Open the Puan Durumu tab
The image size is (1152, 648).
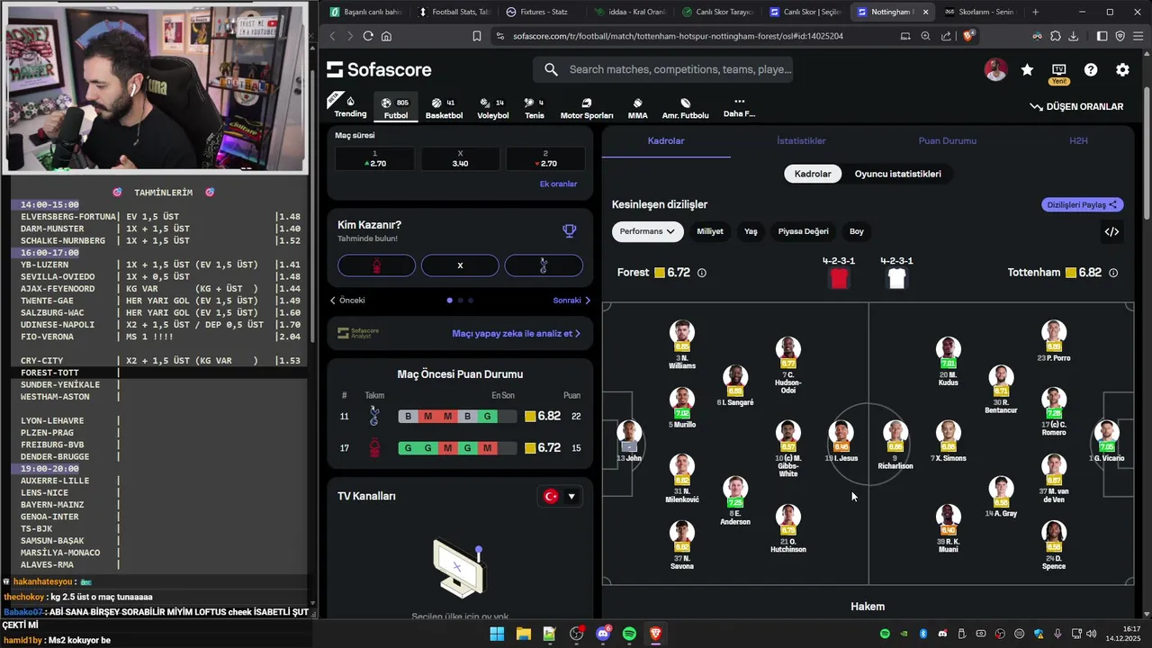(x=947, y=141)
